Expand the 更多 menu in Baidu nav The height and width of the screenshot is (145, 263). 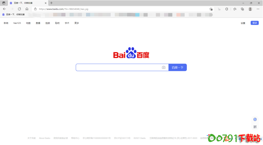(77, 23)
